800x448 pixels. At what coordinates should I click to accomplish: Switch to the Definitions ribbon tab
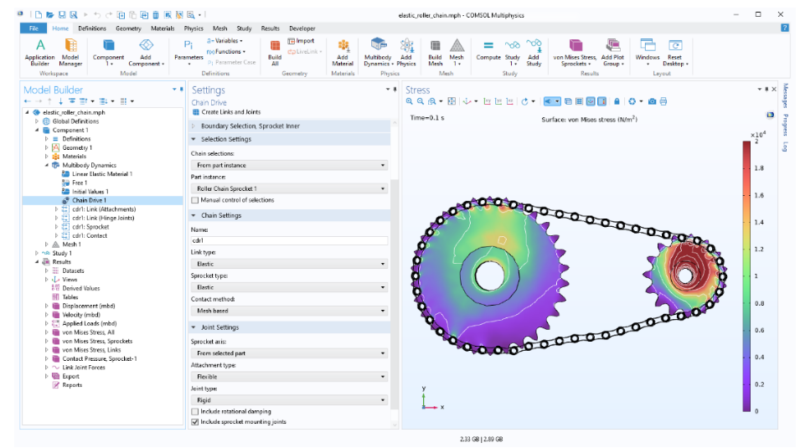92,28
